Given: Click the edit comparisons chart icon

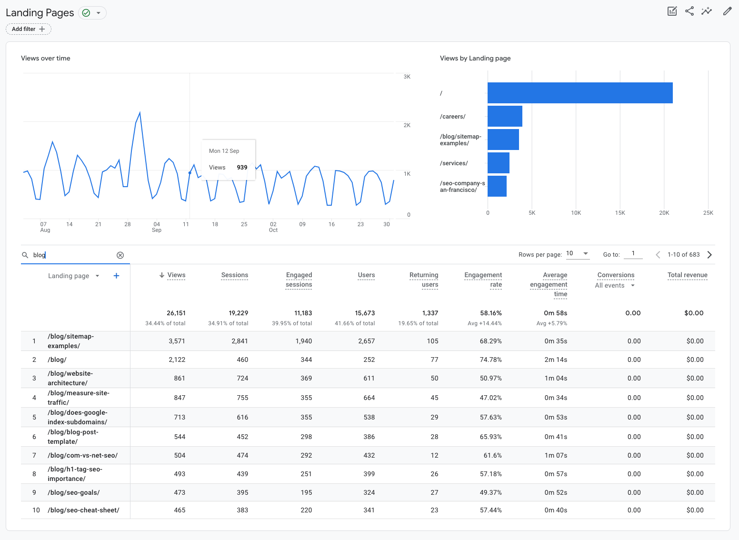Looking at the screenshot, I should (x=672, y=11).
